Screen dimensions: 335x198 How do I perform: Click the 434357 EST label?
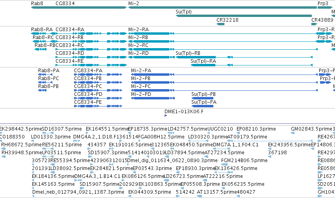97,145
